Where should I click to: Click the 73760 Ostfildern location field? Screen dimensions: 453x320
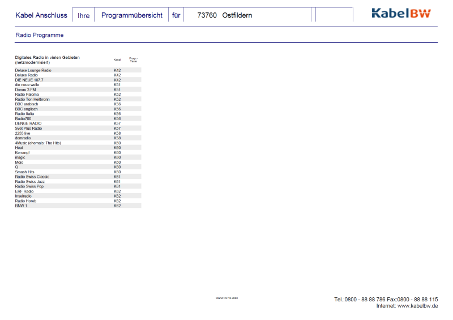pyautogui.click(x=225, y=15)
